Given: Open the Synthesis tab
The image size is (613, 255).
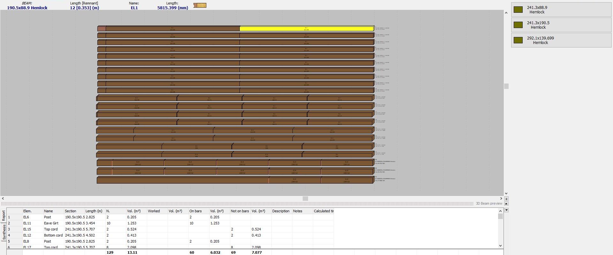Looking at the screenshot, I should pyautogui.click(x=4, y=232).
